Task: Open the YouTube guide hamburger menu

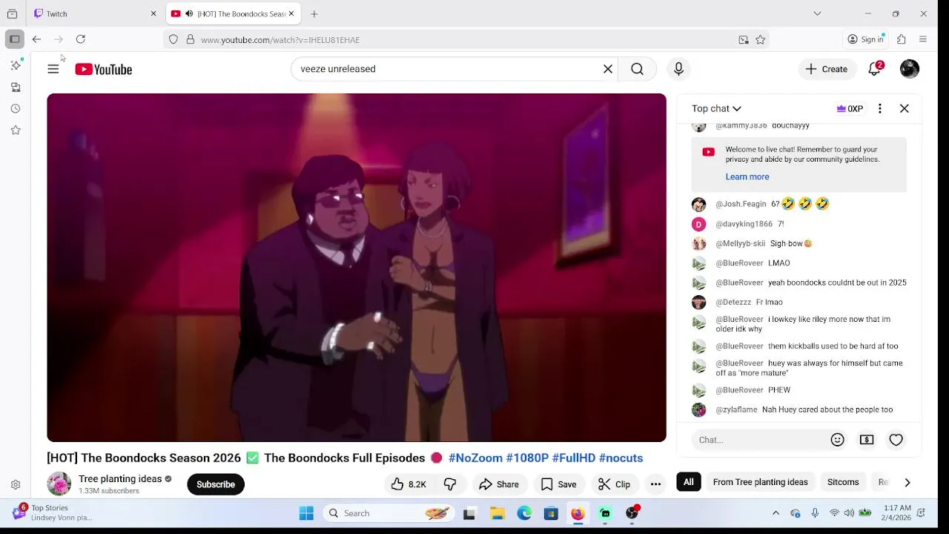Action: (x=53, y=69)
